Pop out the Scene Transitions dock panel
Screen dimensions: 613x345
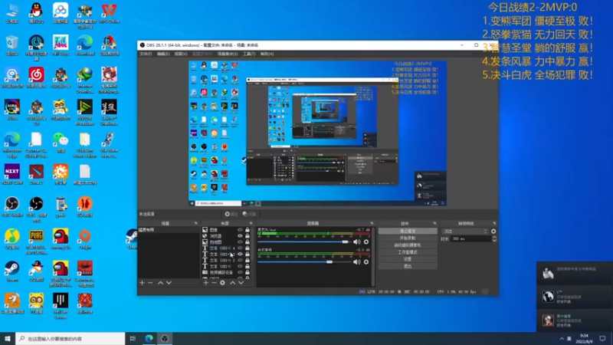[x=494, y=223]
